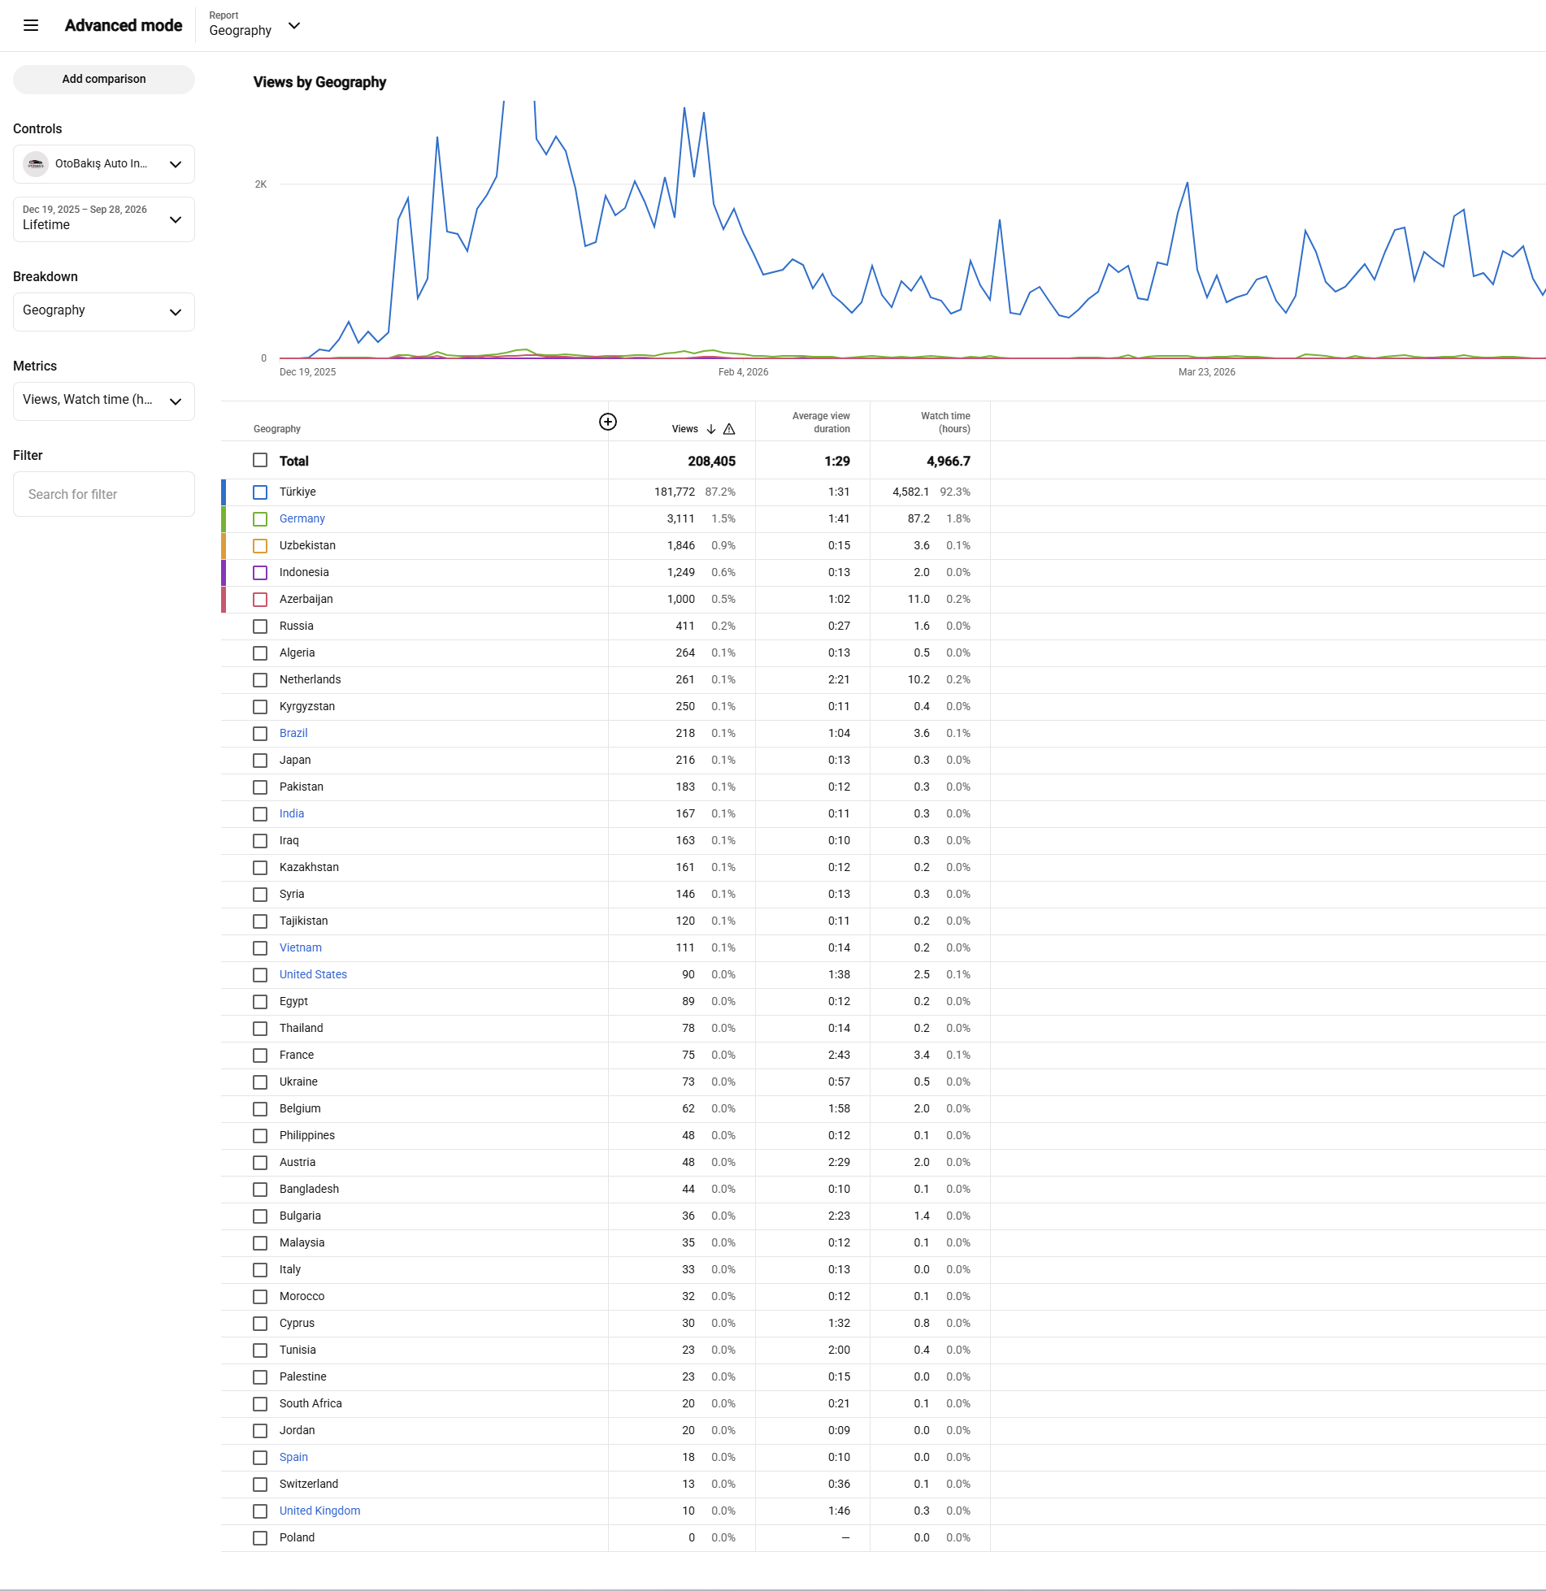Click the Add comparison button
Image resolution: width=1546 pixels, height=1591 pixels.
click(104, 79)
